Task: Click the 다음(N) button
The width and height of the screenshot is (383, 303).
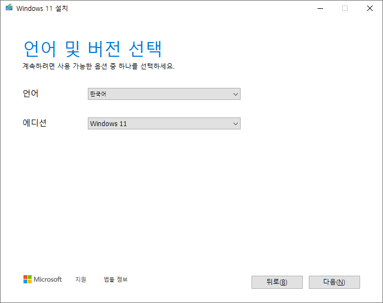Action: [334, 282]
